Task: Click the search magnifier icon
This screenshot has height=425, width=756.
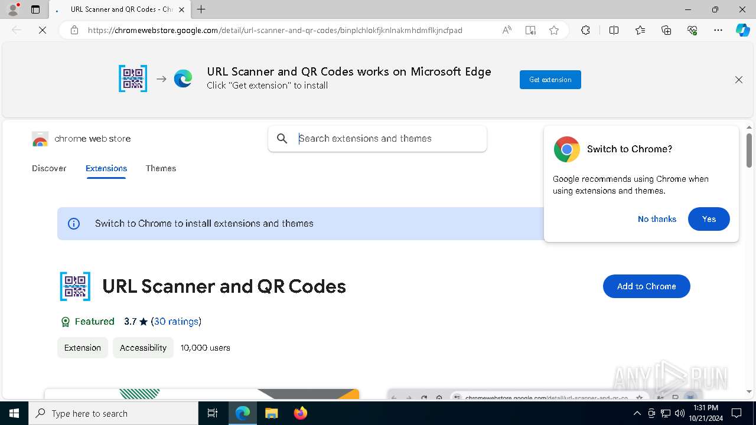Action: click(x=282, y=139)
